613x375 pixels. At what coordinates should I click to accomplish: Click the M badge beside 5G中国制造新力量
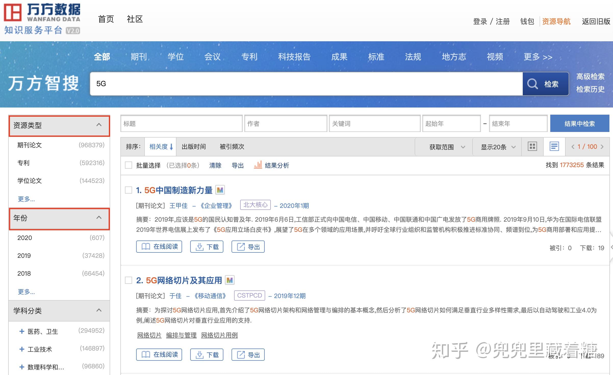click(220, 190)
